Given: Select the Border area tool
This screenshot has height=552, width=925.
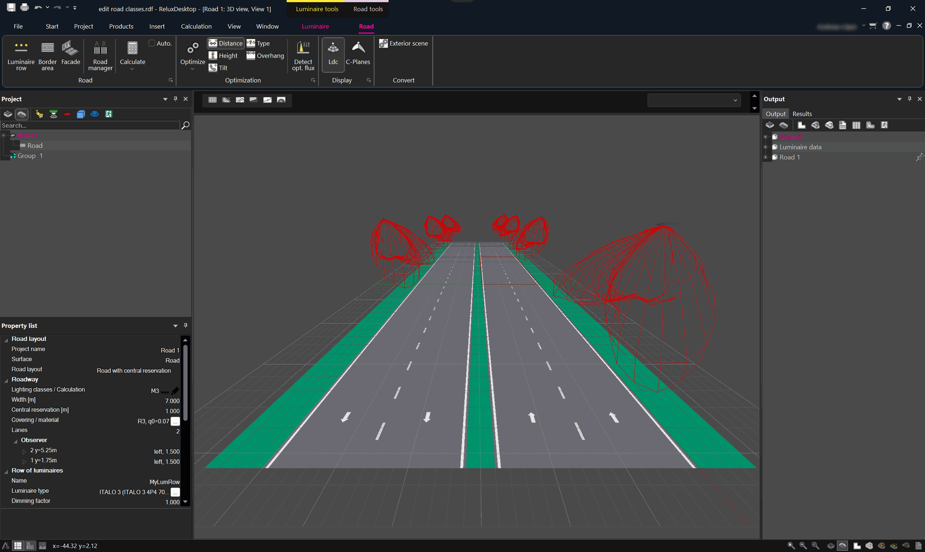Looking at the screenshot, I should coord(47,56).
